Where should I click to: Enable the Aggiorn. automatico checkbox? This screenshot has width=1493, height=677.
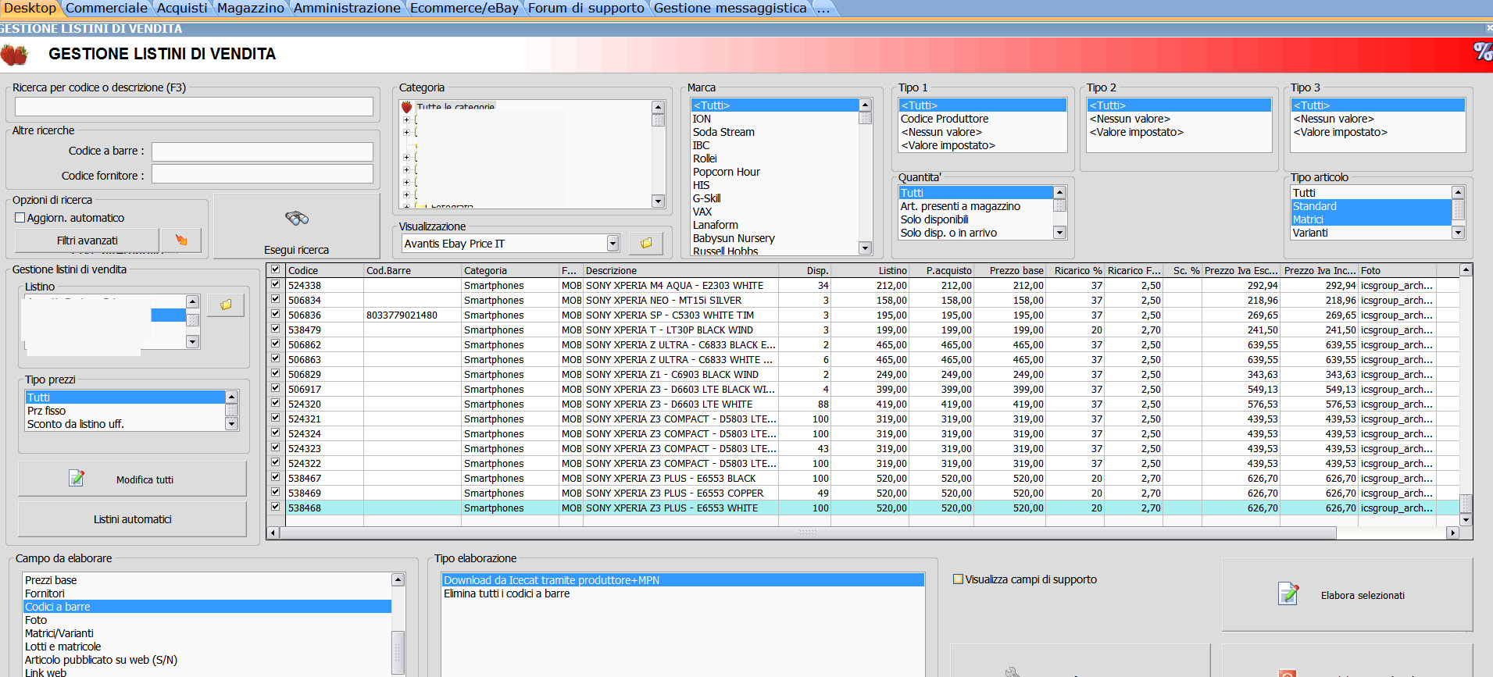20,218
